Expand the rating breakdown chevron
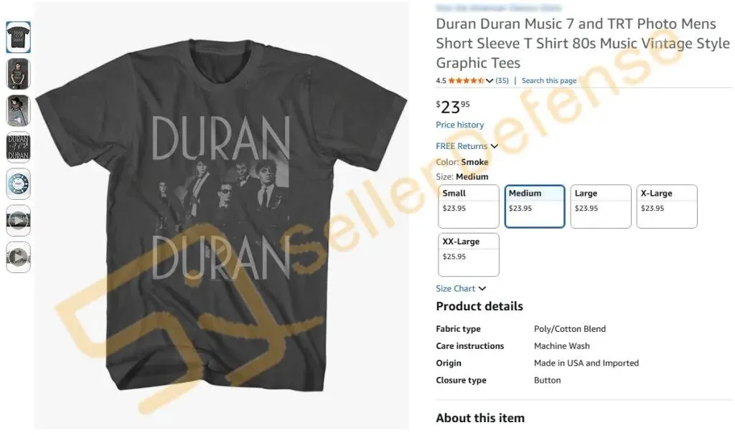Viewport: 735px width, 435px height. pyautogui.click(x=490, y=81)
